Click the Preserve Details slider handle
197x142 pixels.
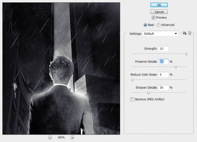click(x=175, y=67)
